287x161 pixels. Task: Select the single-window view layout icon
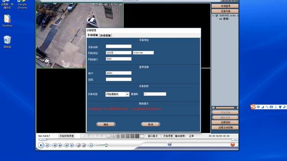point(109,136)
